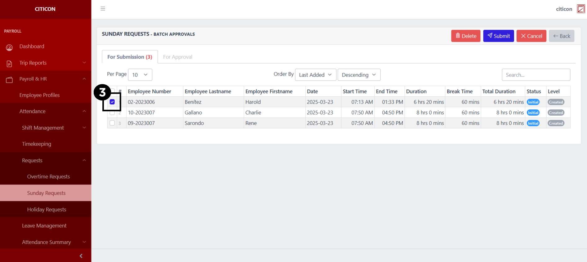The image size is (587, 262).
Task: Open the Per Page dropdown
Action: (x=140, y=75)
